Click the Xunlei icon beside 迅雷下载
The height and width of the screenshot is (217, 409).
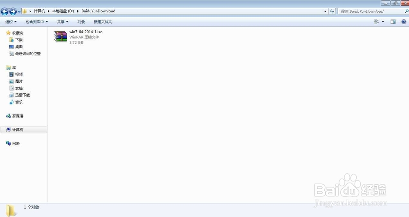[11, 95]
